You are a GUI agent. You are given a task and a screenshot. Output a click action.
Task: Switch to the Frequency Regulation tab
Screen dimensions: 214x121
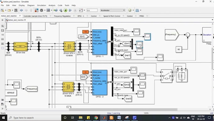(x=62, y=16)
